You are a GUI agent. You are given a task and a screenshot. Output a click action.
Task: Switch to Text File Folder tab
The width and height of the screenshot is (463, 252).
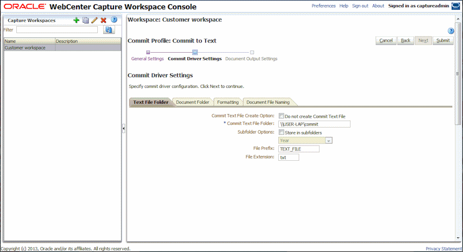[151, 102]
